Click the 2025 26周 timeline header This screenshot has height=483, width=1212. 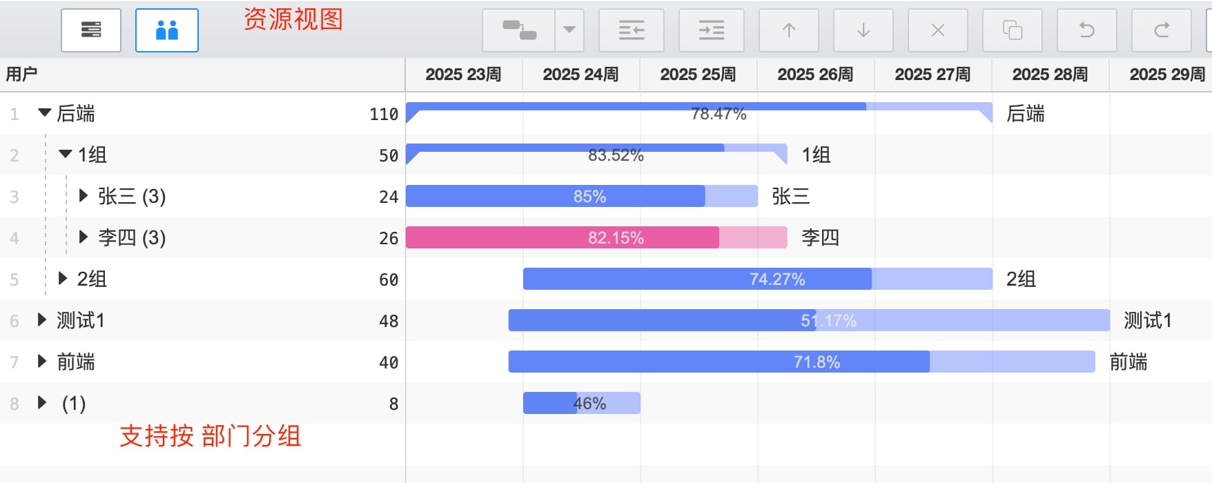[816, 75]
